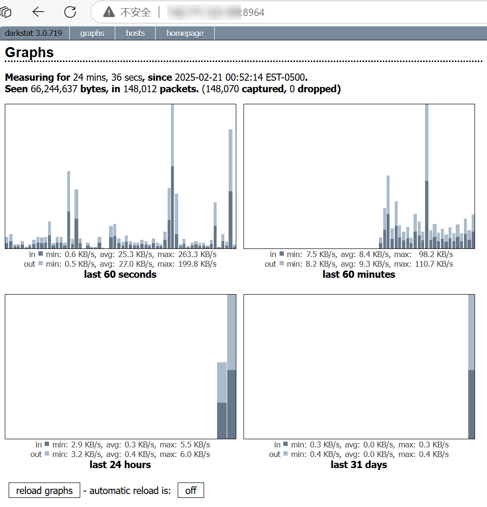Select the last 31 days graph
The height and width of the screenshot is (507, 487).
tap(359, 366)
